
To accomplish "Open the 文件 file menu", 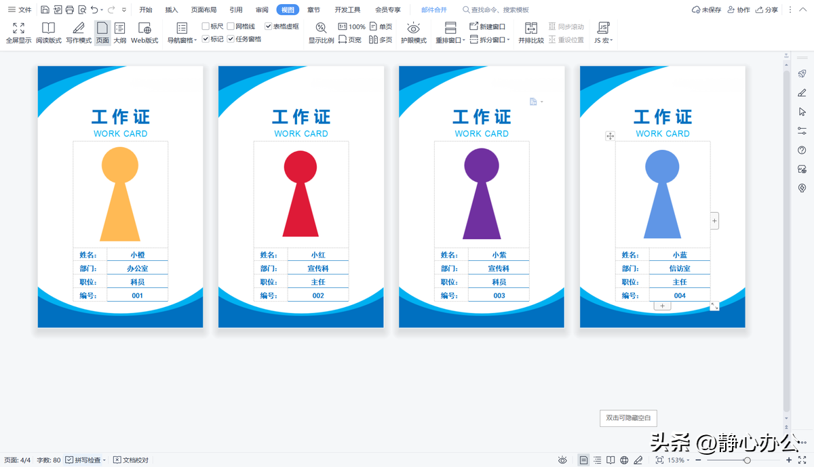I will [20, 10].
